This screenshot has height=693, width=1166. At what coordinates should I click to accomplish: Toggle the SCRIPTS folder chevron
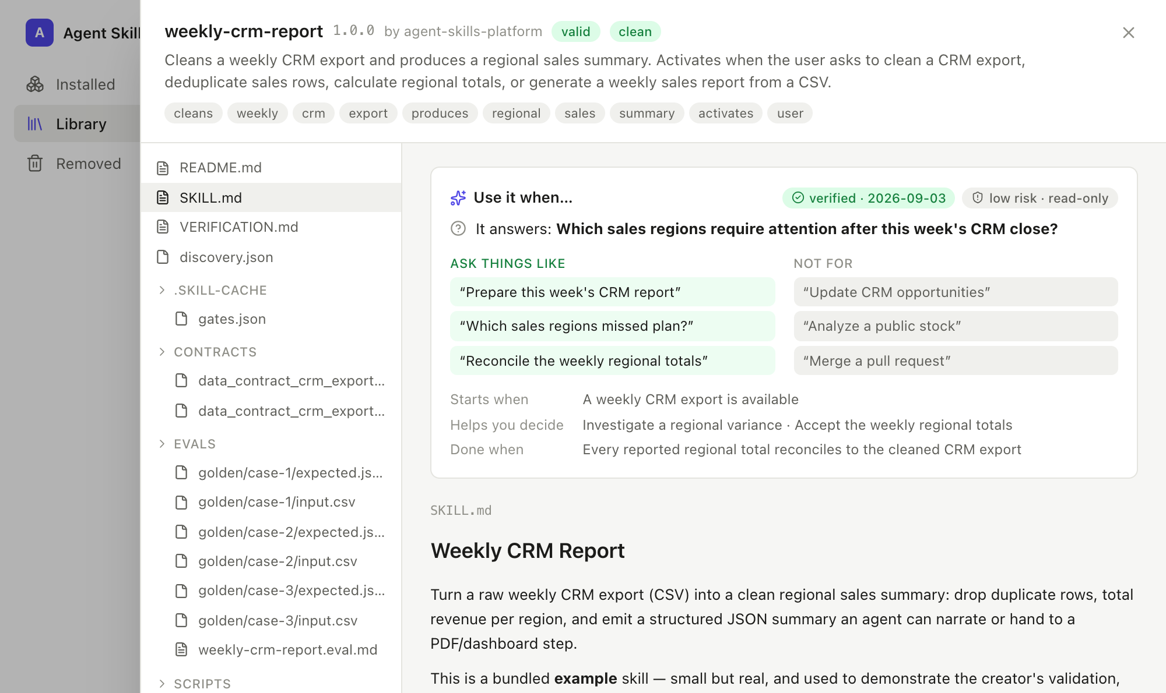[162, 684]
